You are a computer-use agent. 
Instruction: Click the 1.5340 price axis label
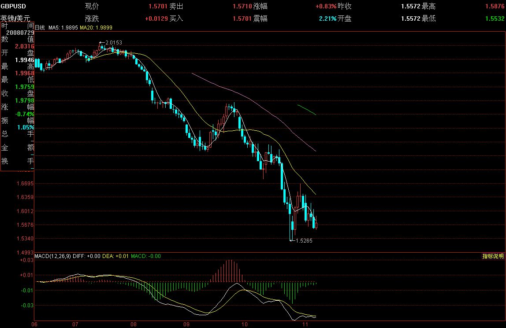pyautogui.click(x=25, y=239)
